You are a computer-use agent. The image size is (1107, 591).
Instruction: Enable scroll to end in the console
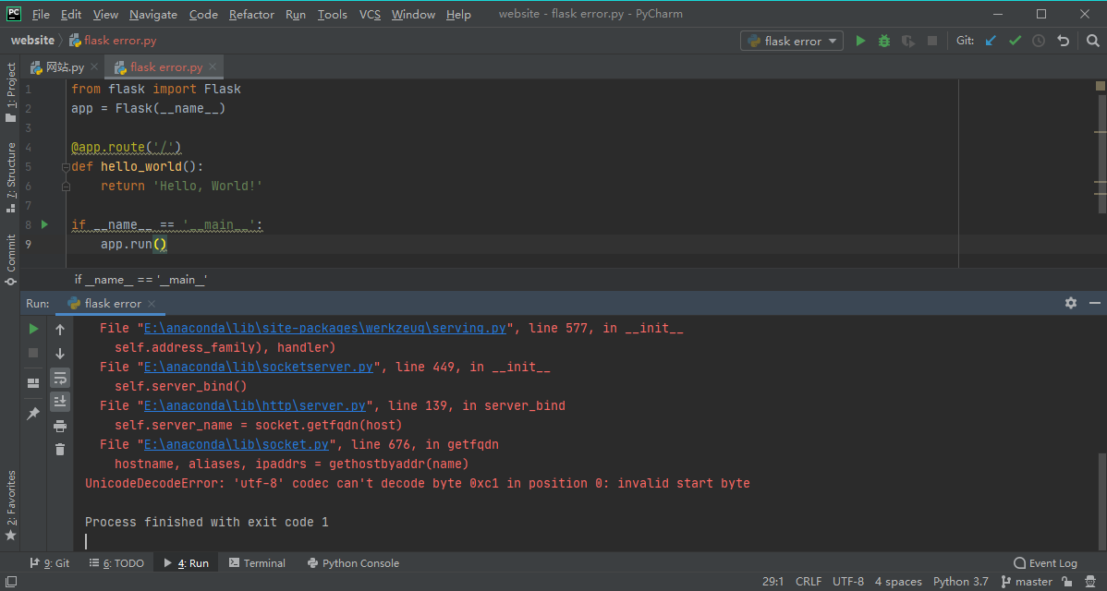click(x=59, y=401)
